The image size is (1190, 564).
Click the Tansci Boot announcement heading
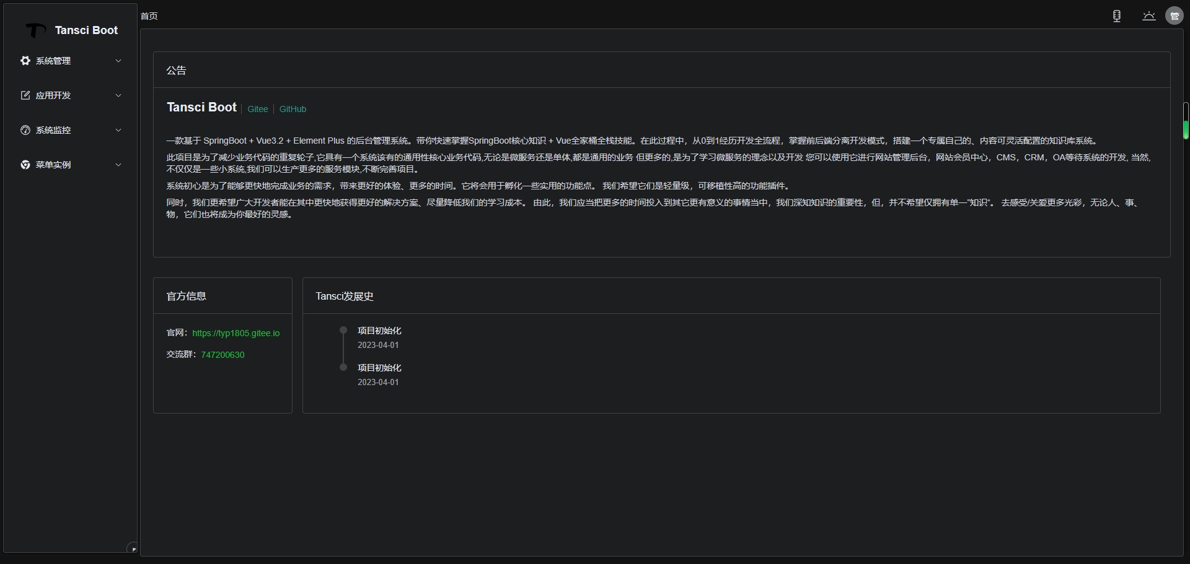201,107
